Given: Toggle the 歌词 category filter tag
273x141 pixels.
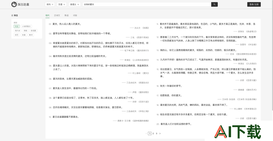Looking at the screenshot, I should point(31,35).
